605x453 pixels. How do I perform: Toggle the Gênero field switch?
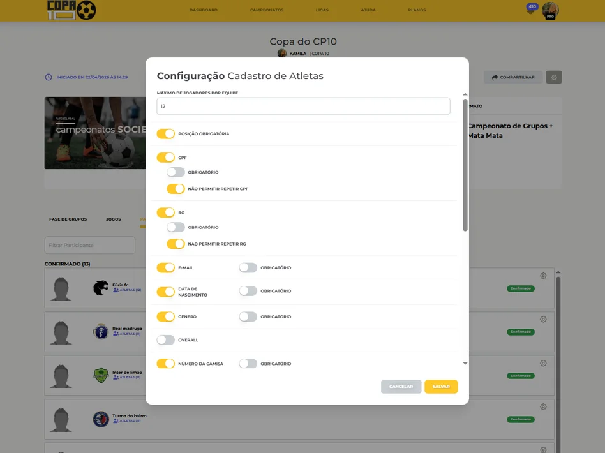[x=165, y=316]
